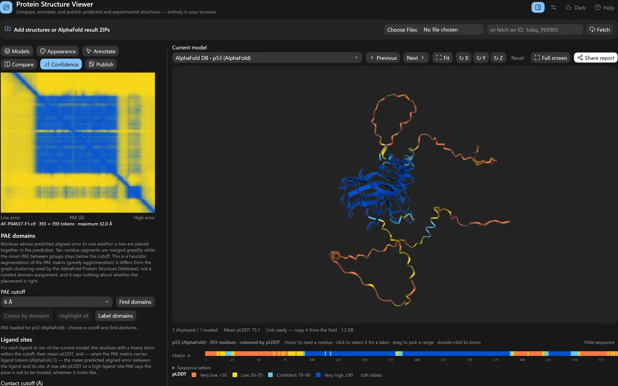Rotate structure around X axis
Viewport: 618px width, 386px height.
(x=463, y=58)
